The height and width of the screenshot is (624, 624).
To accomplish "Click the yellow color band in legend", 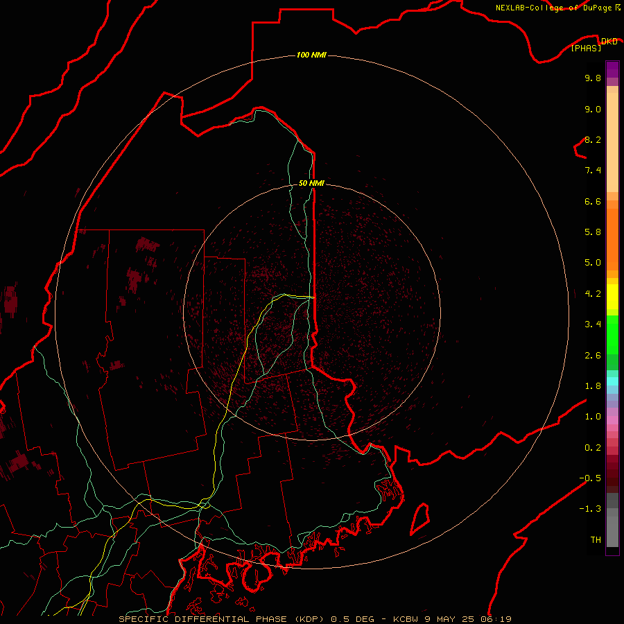I will point(612,297).
